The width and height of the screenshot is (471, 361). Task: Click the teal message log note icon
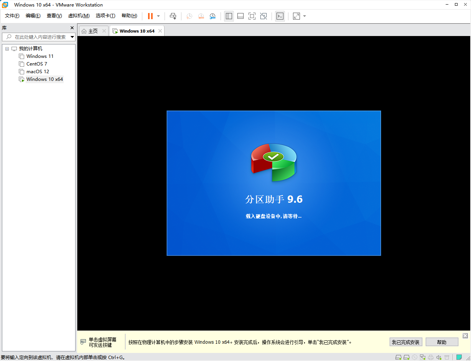[459, 357]
